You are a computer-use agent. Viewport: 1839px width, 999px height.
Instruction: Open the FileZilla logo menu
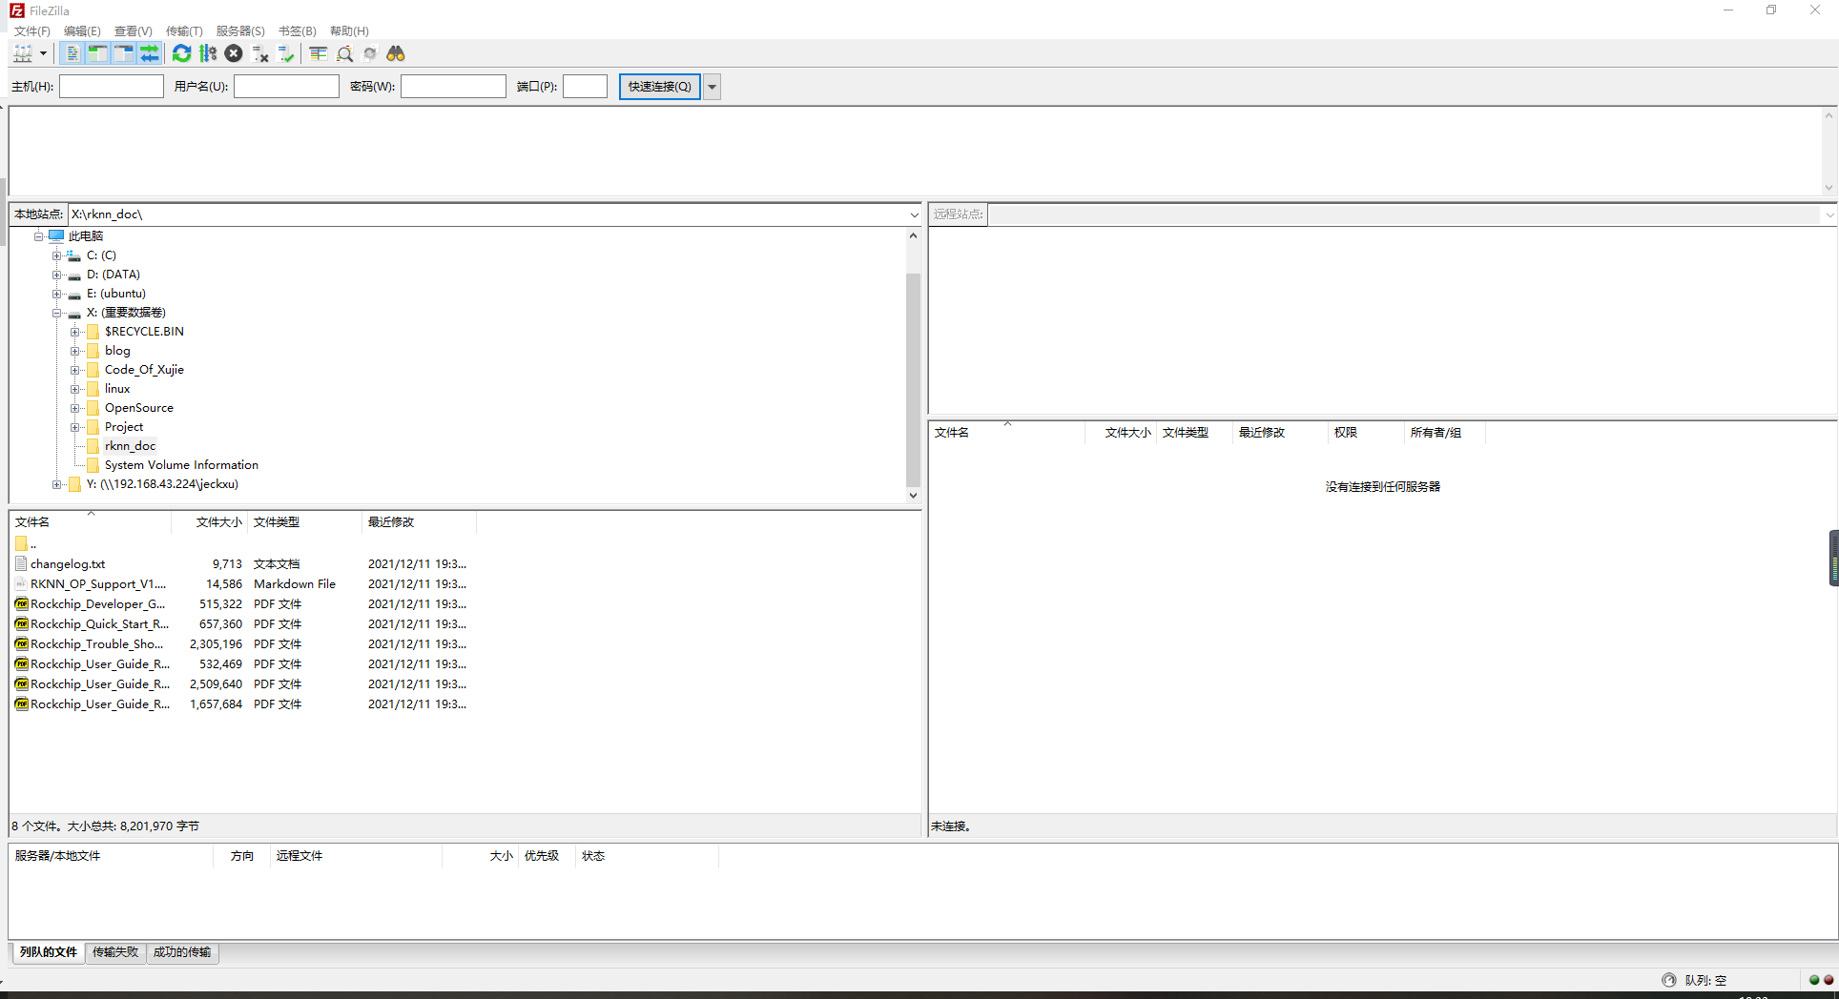[x=15, y=10]
